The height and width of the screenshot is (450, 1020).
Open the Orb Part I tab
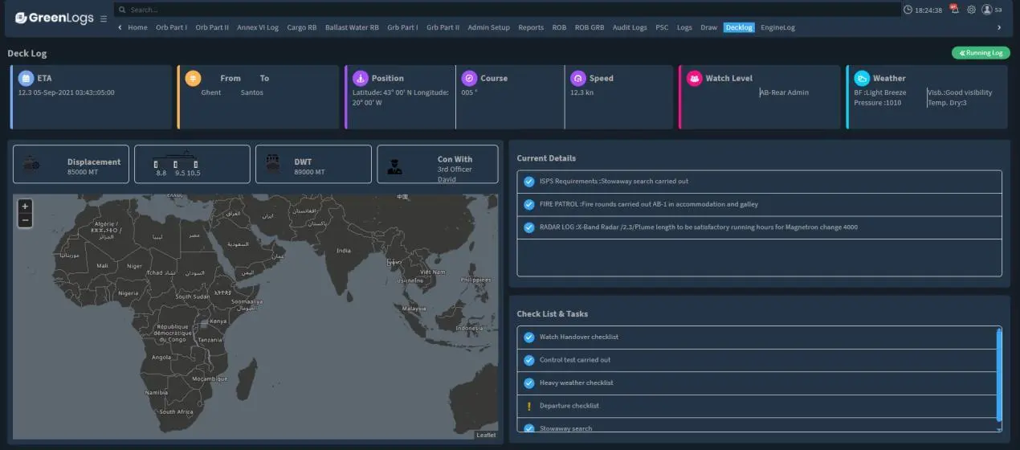[171, 27]
